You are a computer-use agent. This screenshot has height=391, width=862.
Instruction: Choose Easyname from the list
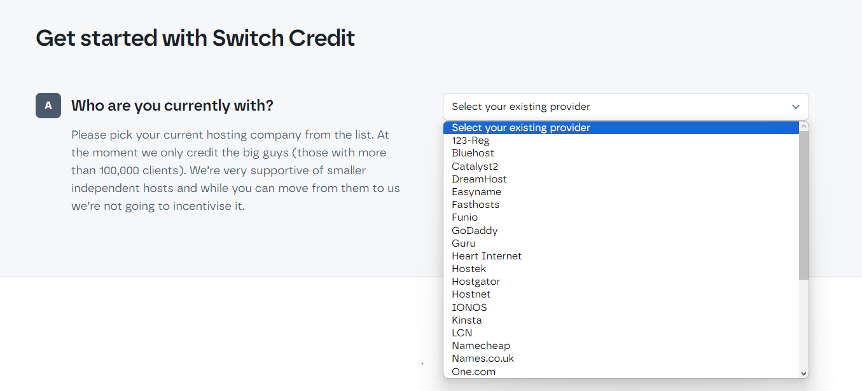[621, 192]
